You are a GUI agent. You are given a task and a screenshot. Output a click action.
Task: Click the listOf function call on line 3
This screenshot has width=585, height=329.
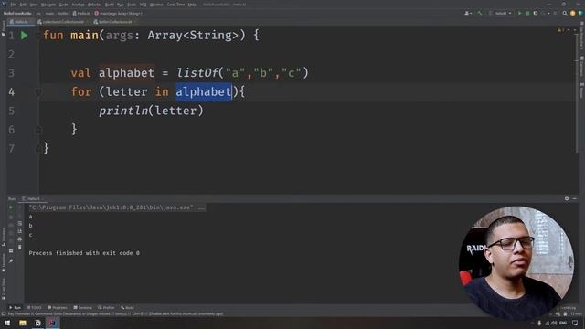pyautogui.click(x=197, y=73)
